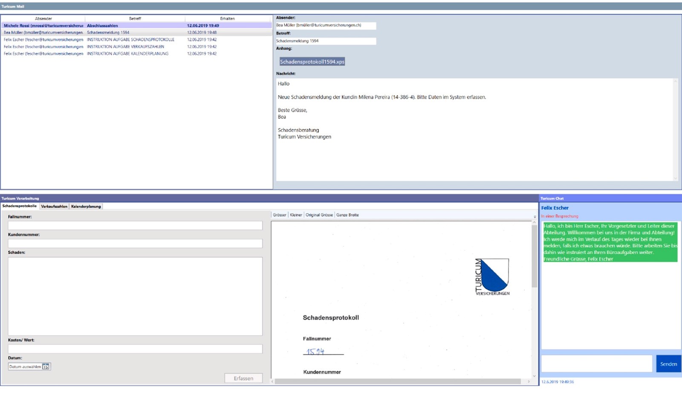Switch to Verkaufszahlen tab

click(x=54, y=207)
